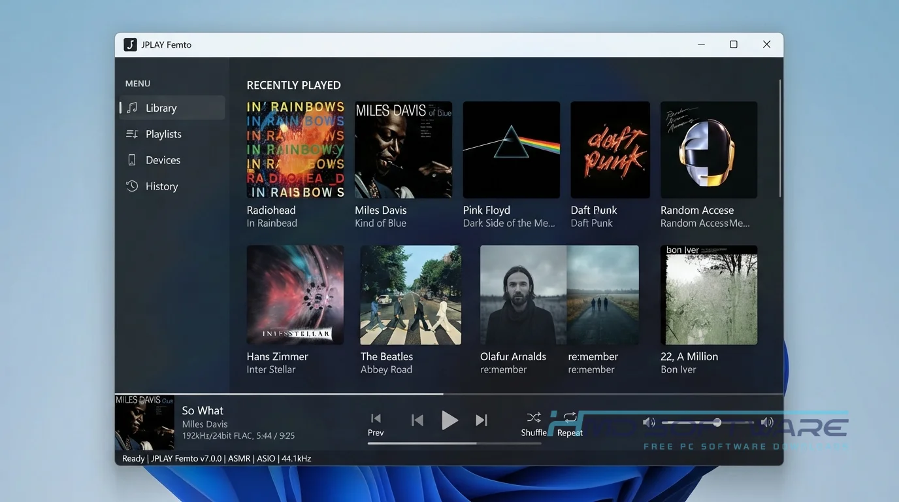Open Radiohead In Rainbows album cover
This screenshot has width=899, height=502.
coord(295,150)
